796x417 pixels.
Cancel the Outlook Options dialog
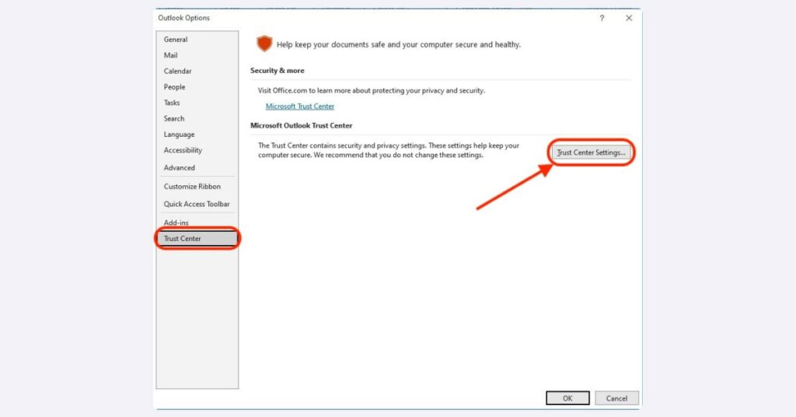(x=616, y=398)
